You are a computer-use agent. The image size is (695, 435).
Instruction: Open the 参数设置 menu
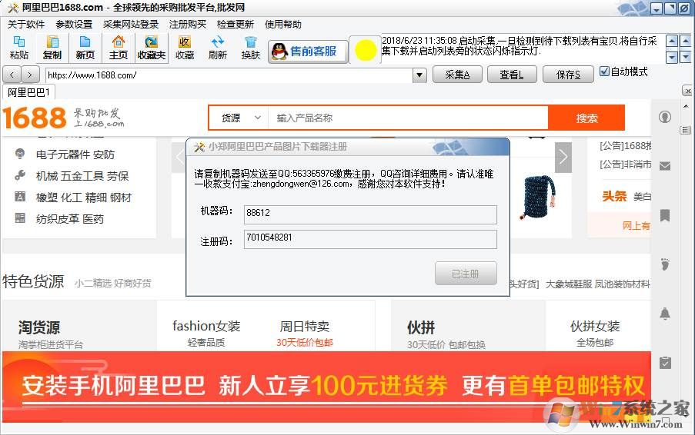(74, 25)
